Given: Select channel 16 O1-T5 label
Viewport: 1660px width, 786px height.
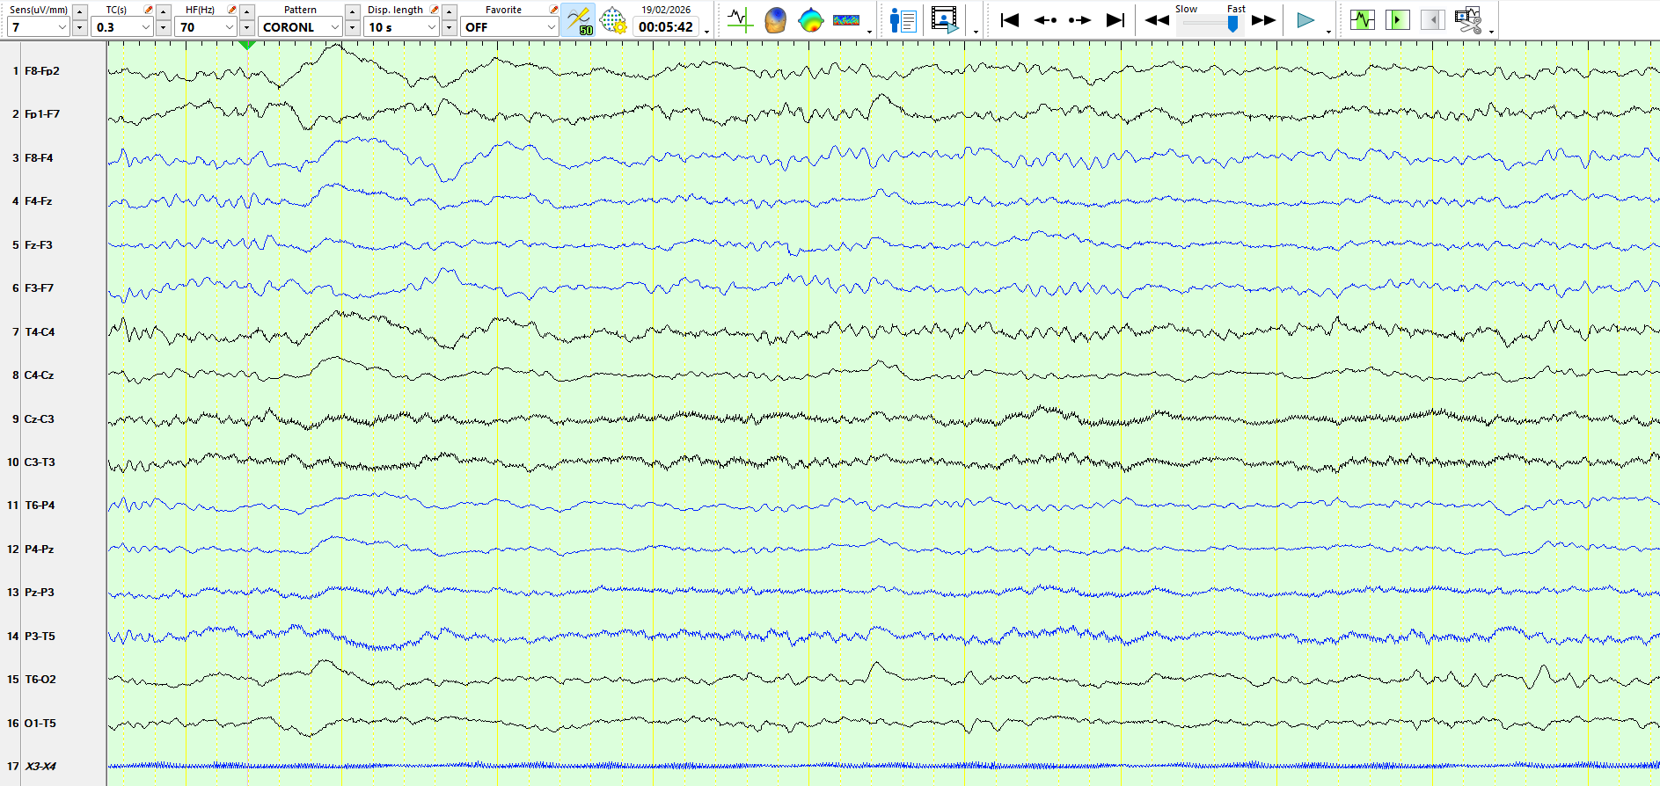Looking at the screenshot, I should (40, 724).
